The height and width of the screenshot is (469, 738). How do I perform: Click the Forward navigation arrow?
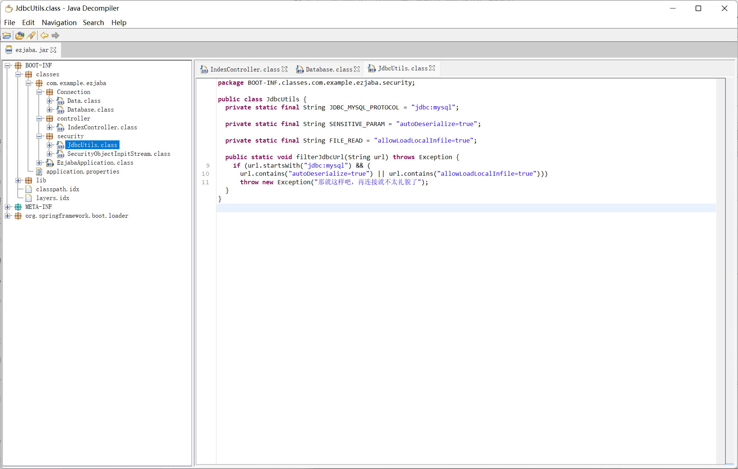click(55, 35)
